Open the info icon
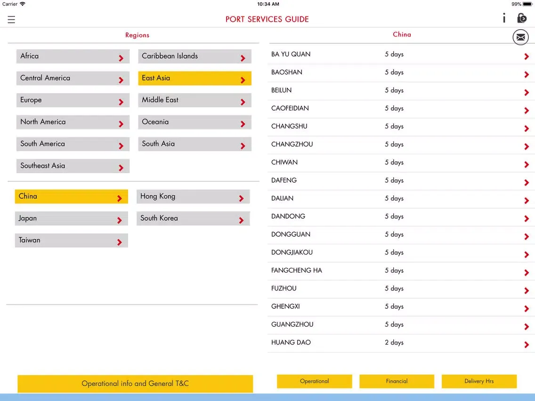 (504, 18)
